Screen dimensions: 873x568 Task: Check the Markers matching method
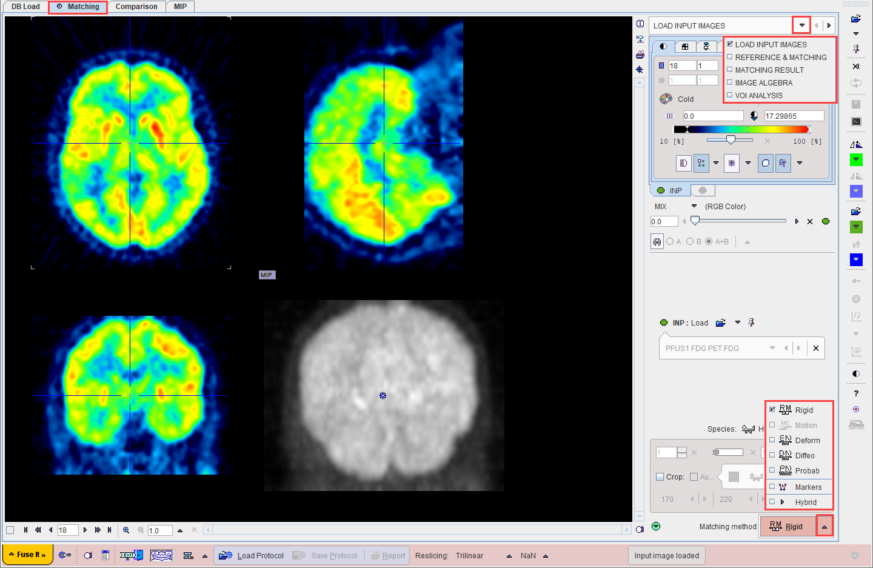pyautogui.click(x=772, y=487)
